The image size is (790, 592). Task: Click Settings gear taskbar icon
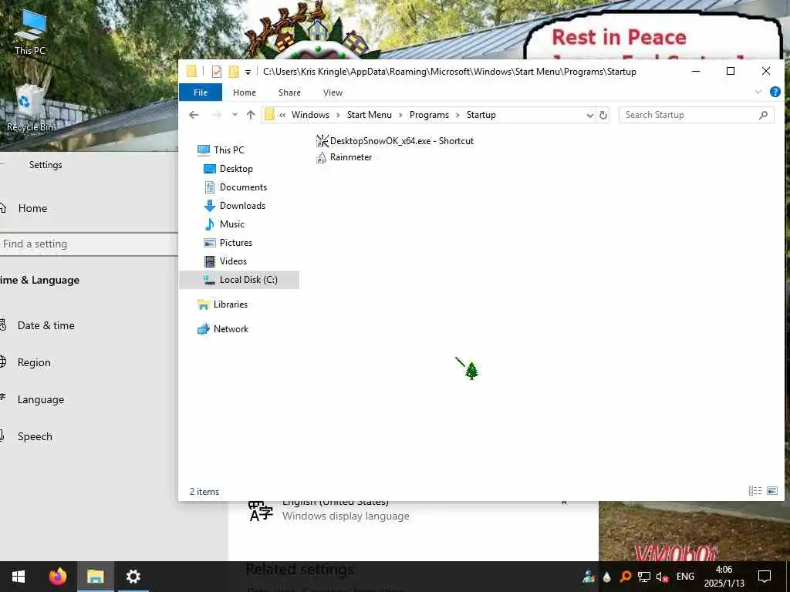133,577
